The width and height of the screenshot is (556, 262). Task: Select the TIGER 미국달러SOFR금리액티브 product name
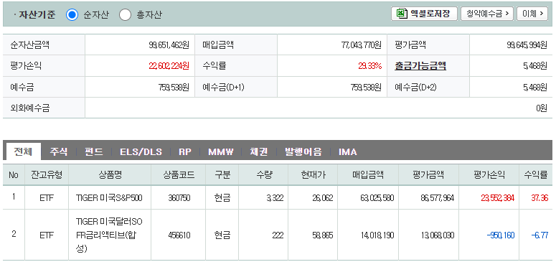(x=109, y=235)
